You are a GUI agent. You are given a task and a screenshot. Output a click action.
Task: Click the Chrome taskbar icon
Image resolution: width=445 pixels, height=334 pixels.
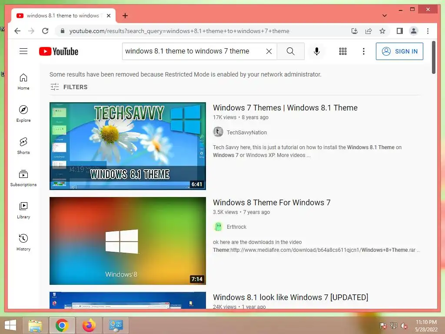[62, 325]
